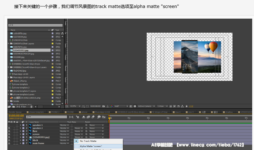Show the speaker 1 layer with its eye switch

click(9, 125)
